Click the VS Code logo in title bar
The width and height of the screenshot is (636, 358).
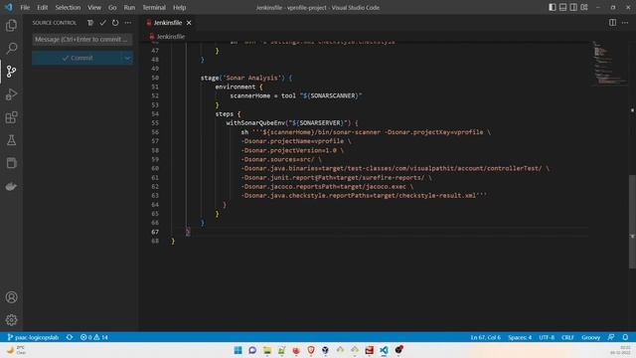9,7
